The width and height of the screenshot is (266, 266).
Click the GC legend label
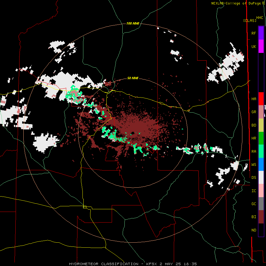(254, 204)
